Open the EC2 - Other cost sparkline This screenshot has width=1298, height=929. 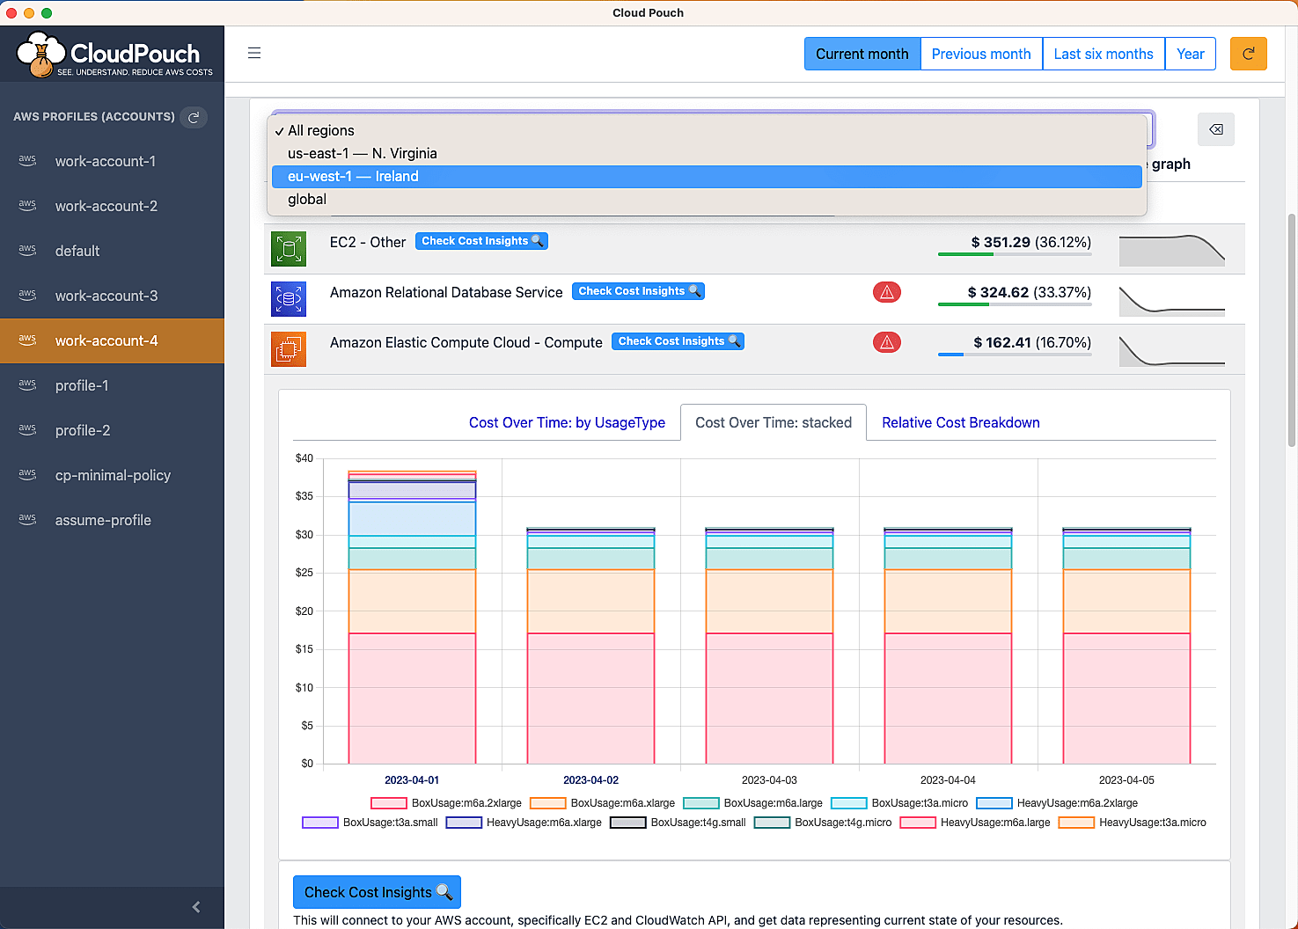point(1171,250)
